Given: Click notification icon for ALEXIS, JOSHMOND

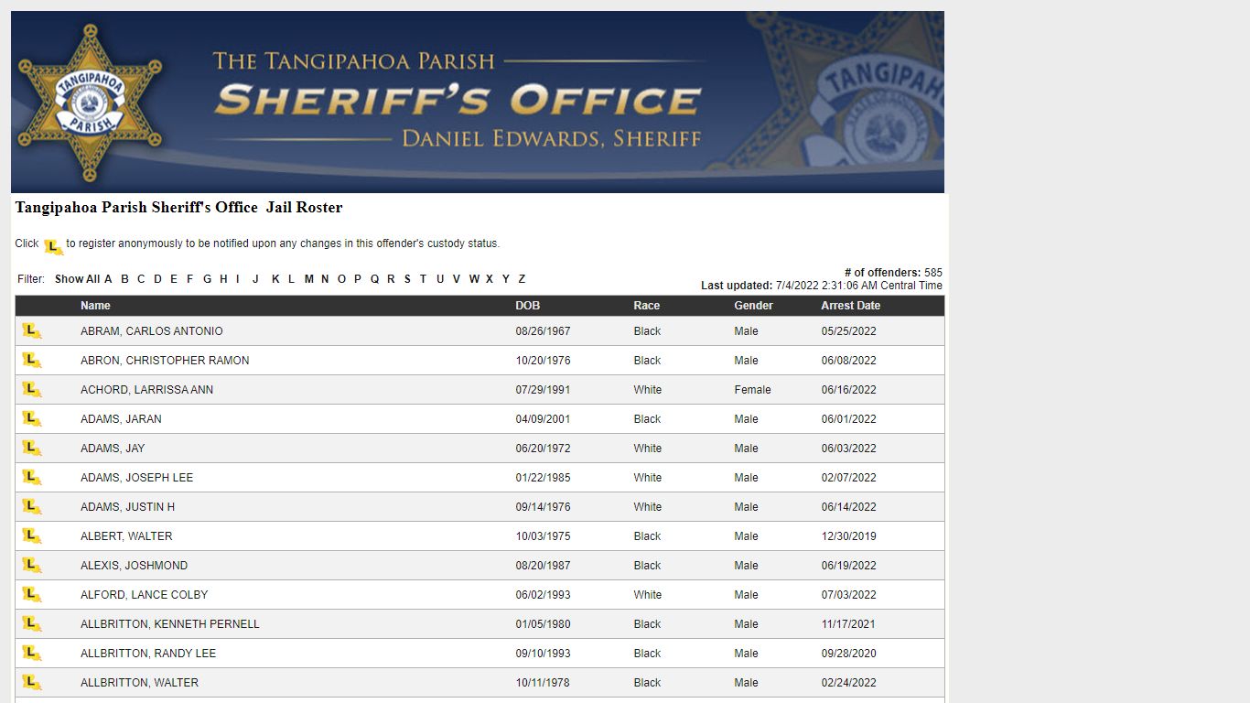Looking at the screenshot, I should click(x=32, y=566).
